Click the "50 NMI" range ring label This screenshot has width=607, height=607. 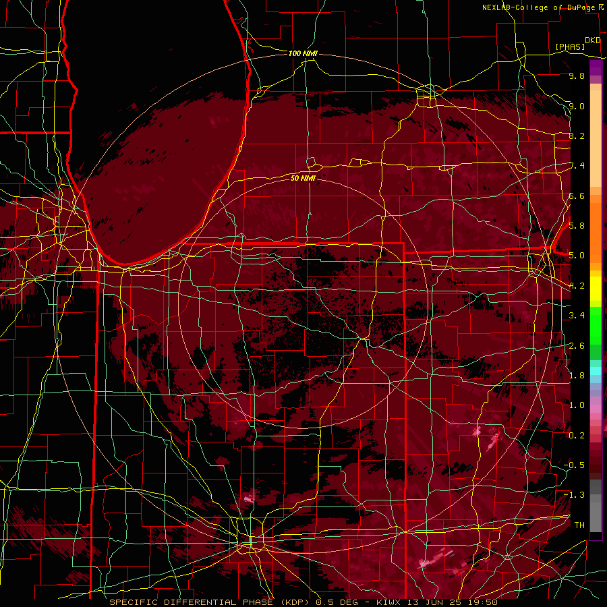pos(303,178)
